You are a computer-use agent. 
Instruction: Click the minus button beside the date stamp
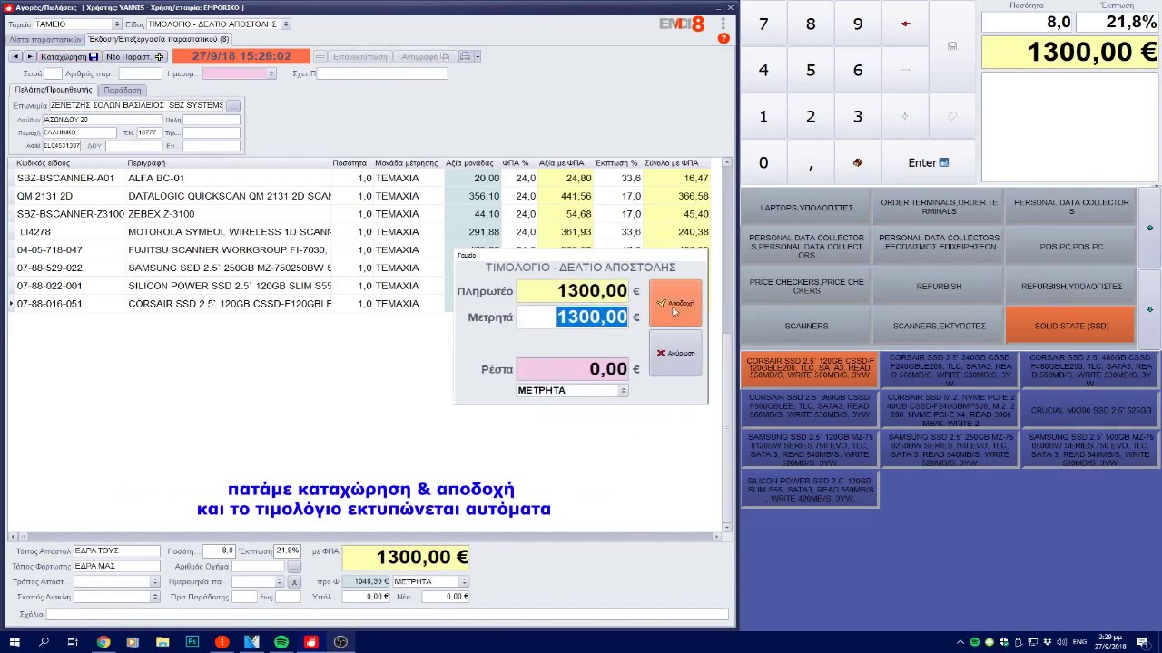point(318,56)
